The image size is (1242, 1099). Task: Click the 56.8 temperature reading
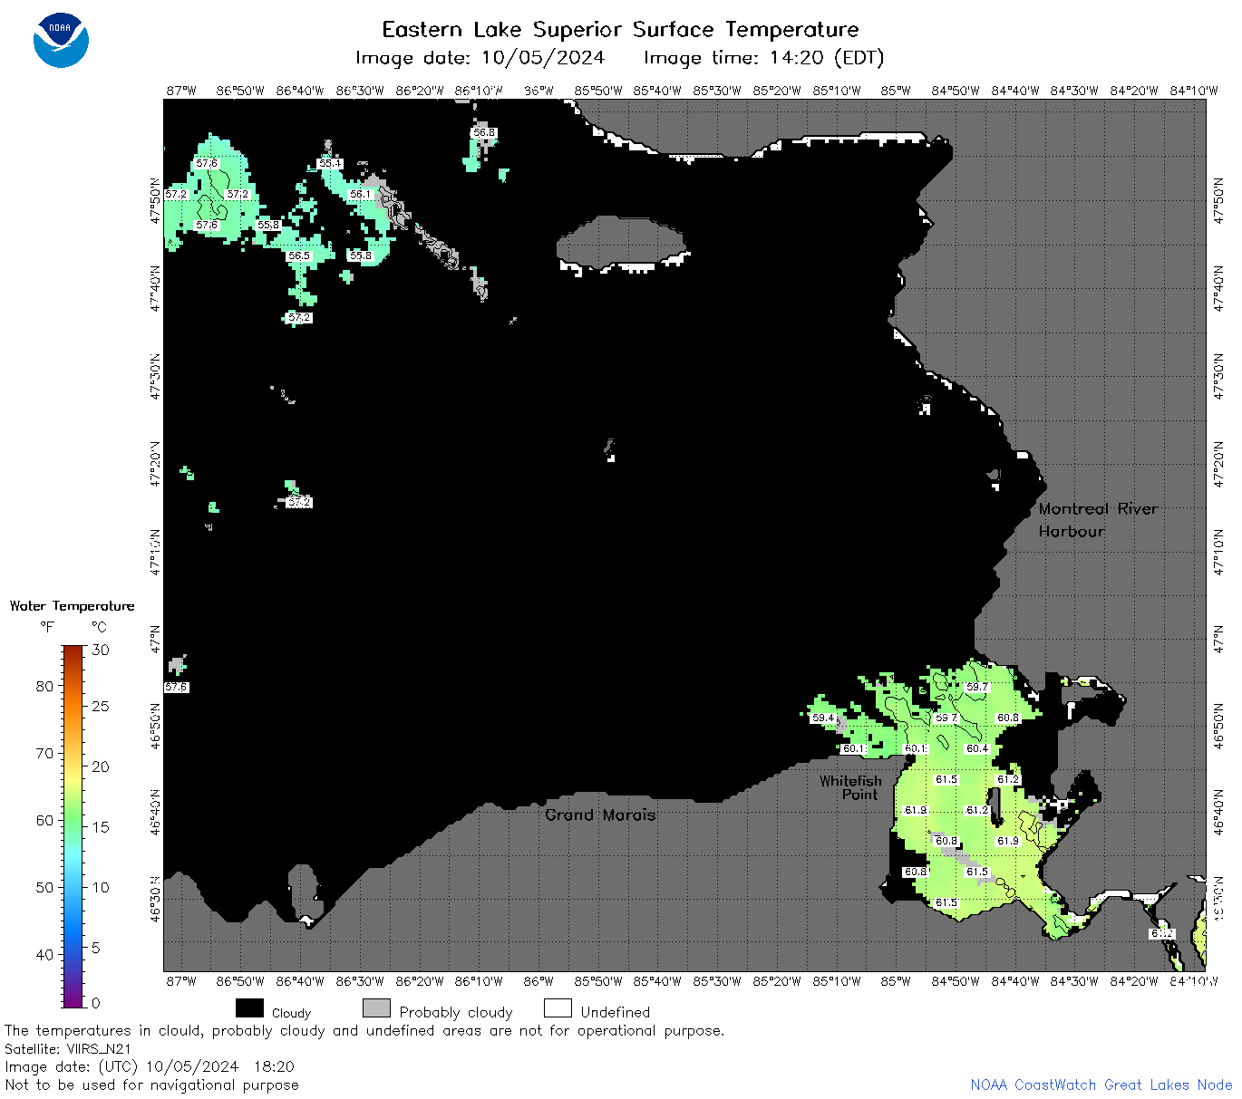click(x=484, y=132)
